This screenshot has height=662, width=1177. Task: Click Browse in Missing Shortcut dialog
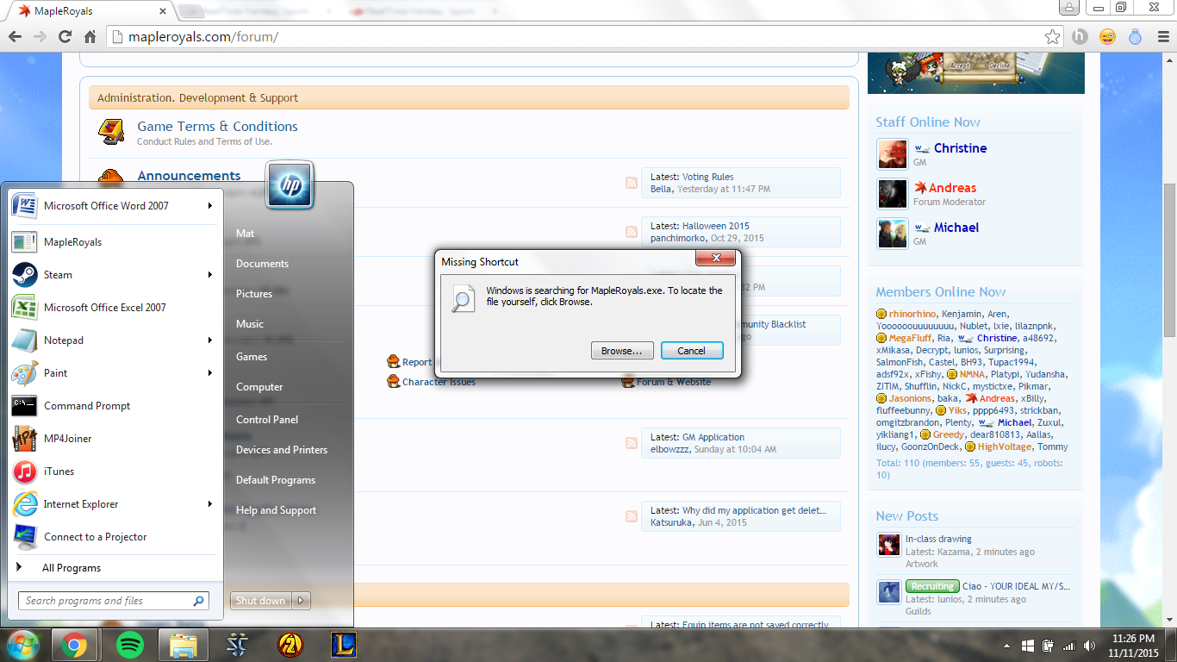(x=622, y=351)
